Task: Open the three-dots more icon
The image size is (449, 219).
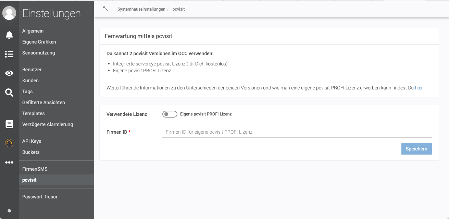Action: 9,162
